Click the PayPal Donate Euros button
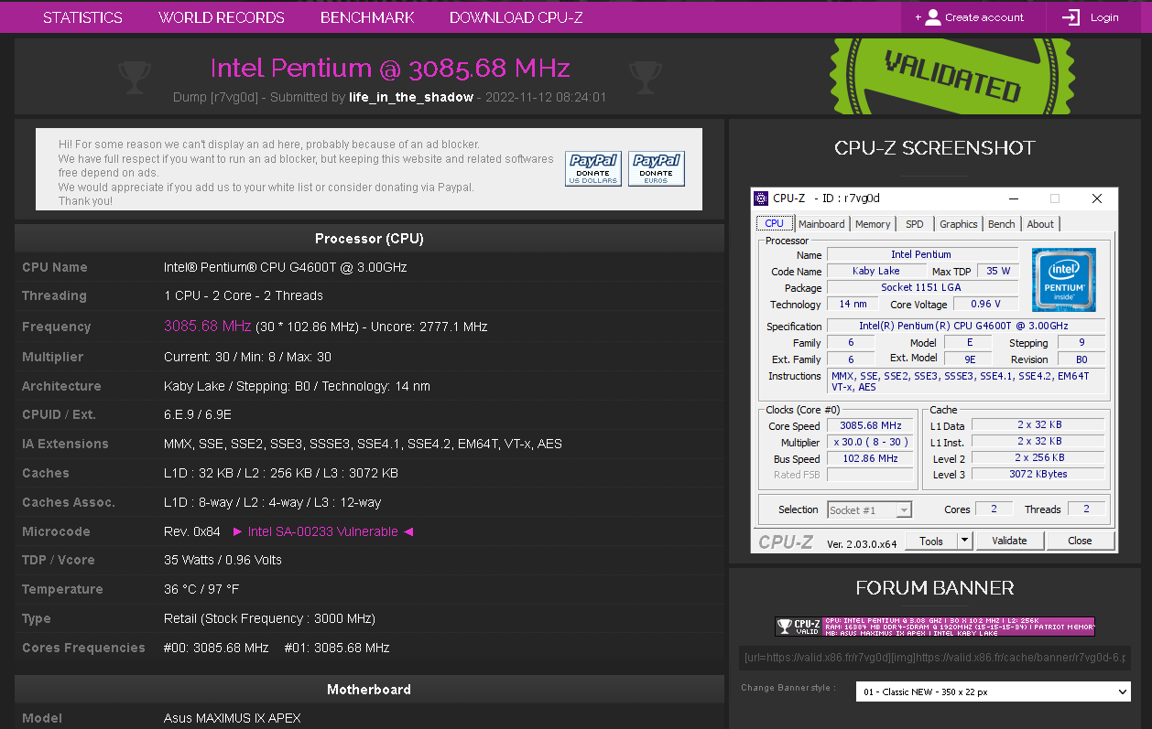This screenshot has width=1152, height=729. point(656,168)
